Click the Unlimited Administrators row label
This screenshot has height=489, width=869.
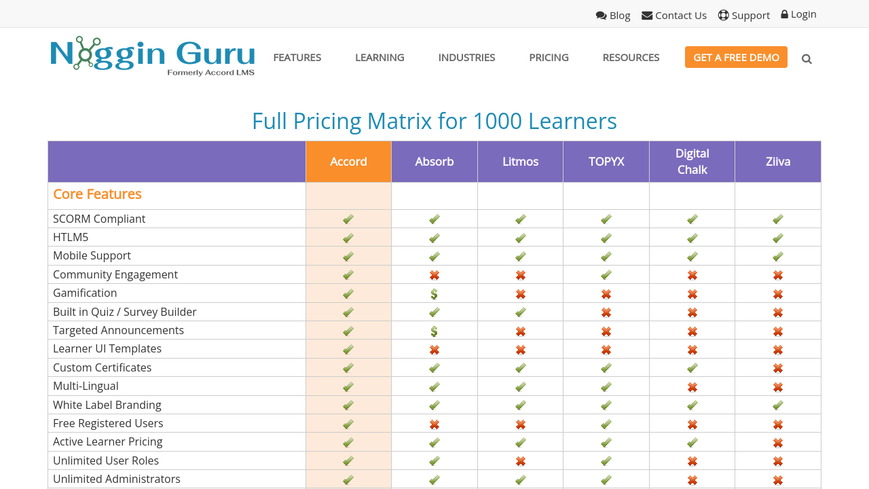tap(117, 479)
